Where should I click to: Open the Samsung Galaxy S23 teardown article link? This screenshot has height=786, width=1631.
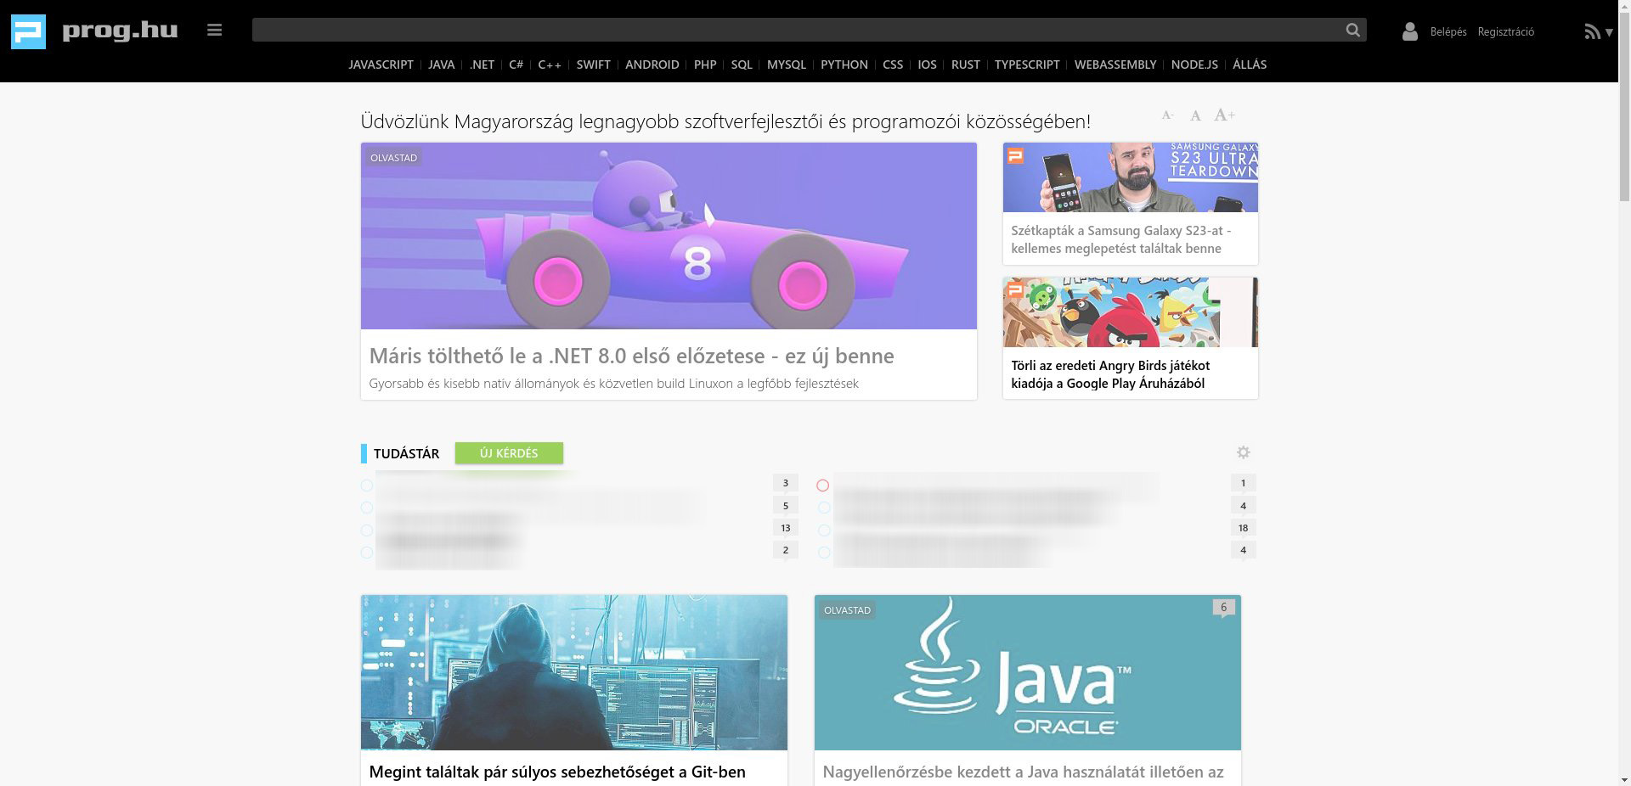click(1121, 239)
